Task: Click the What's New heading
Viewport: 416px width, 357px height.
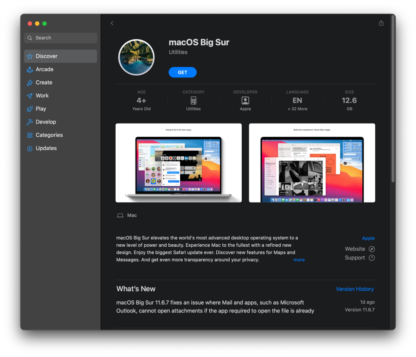Action: click(x=136, y=289)
